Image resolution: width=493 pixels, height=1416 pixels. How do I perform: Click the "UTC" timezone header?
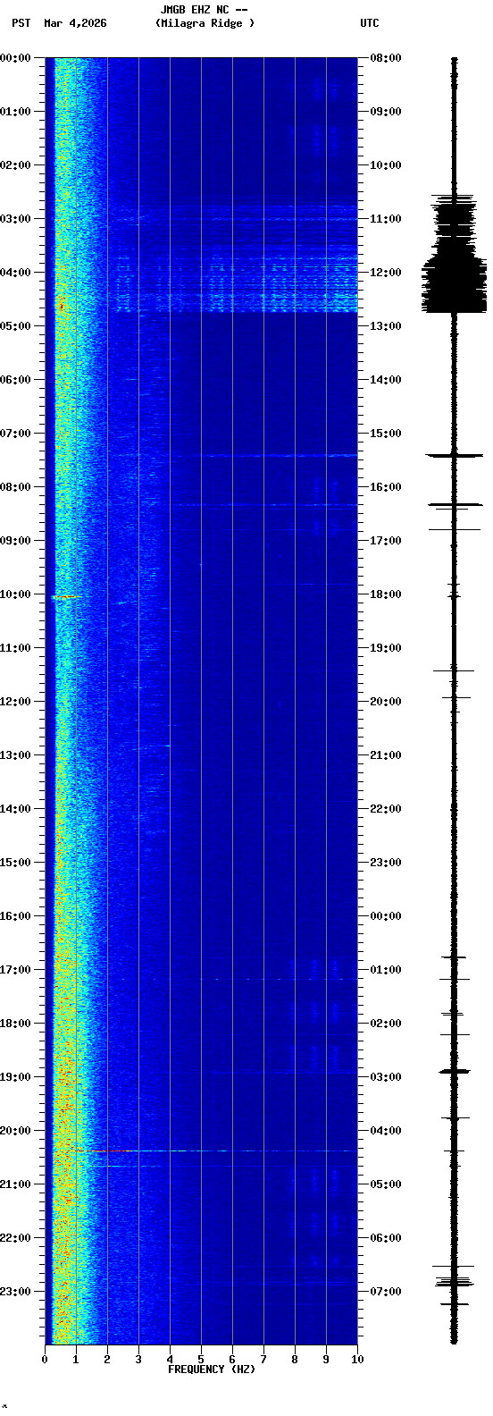coord(370,23)
